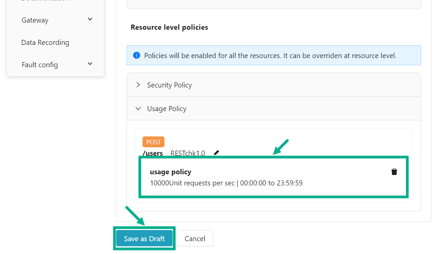Click the blue info icon in banner
This screenshot has width=438, height=254.
[136, 55]
